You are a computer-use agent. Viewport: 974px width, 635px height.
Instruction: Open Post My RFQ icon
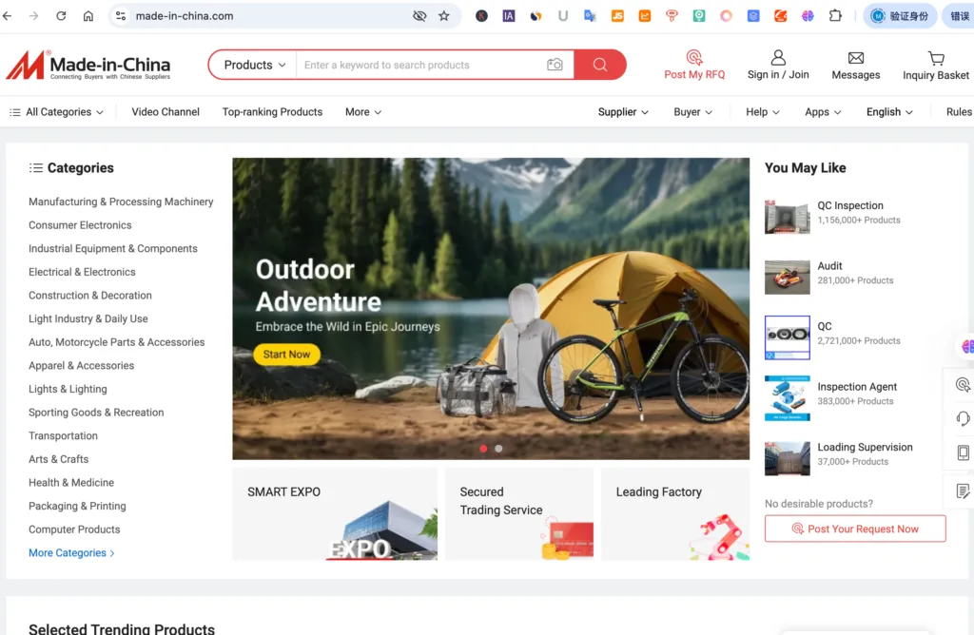click(694, 57)
